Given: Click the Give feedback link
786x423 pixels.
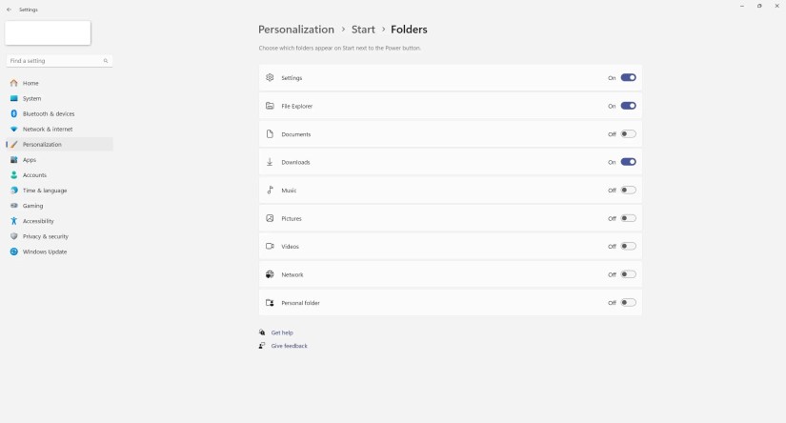Looking at the screenshot, I should click(x=289, y=346).
